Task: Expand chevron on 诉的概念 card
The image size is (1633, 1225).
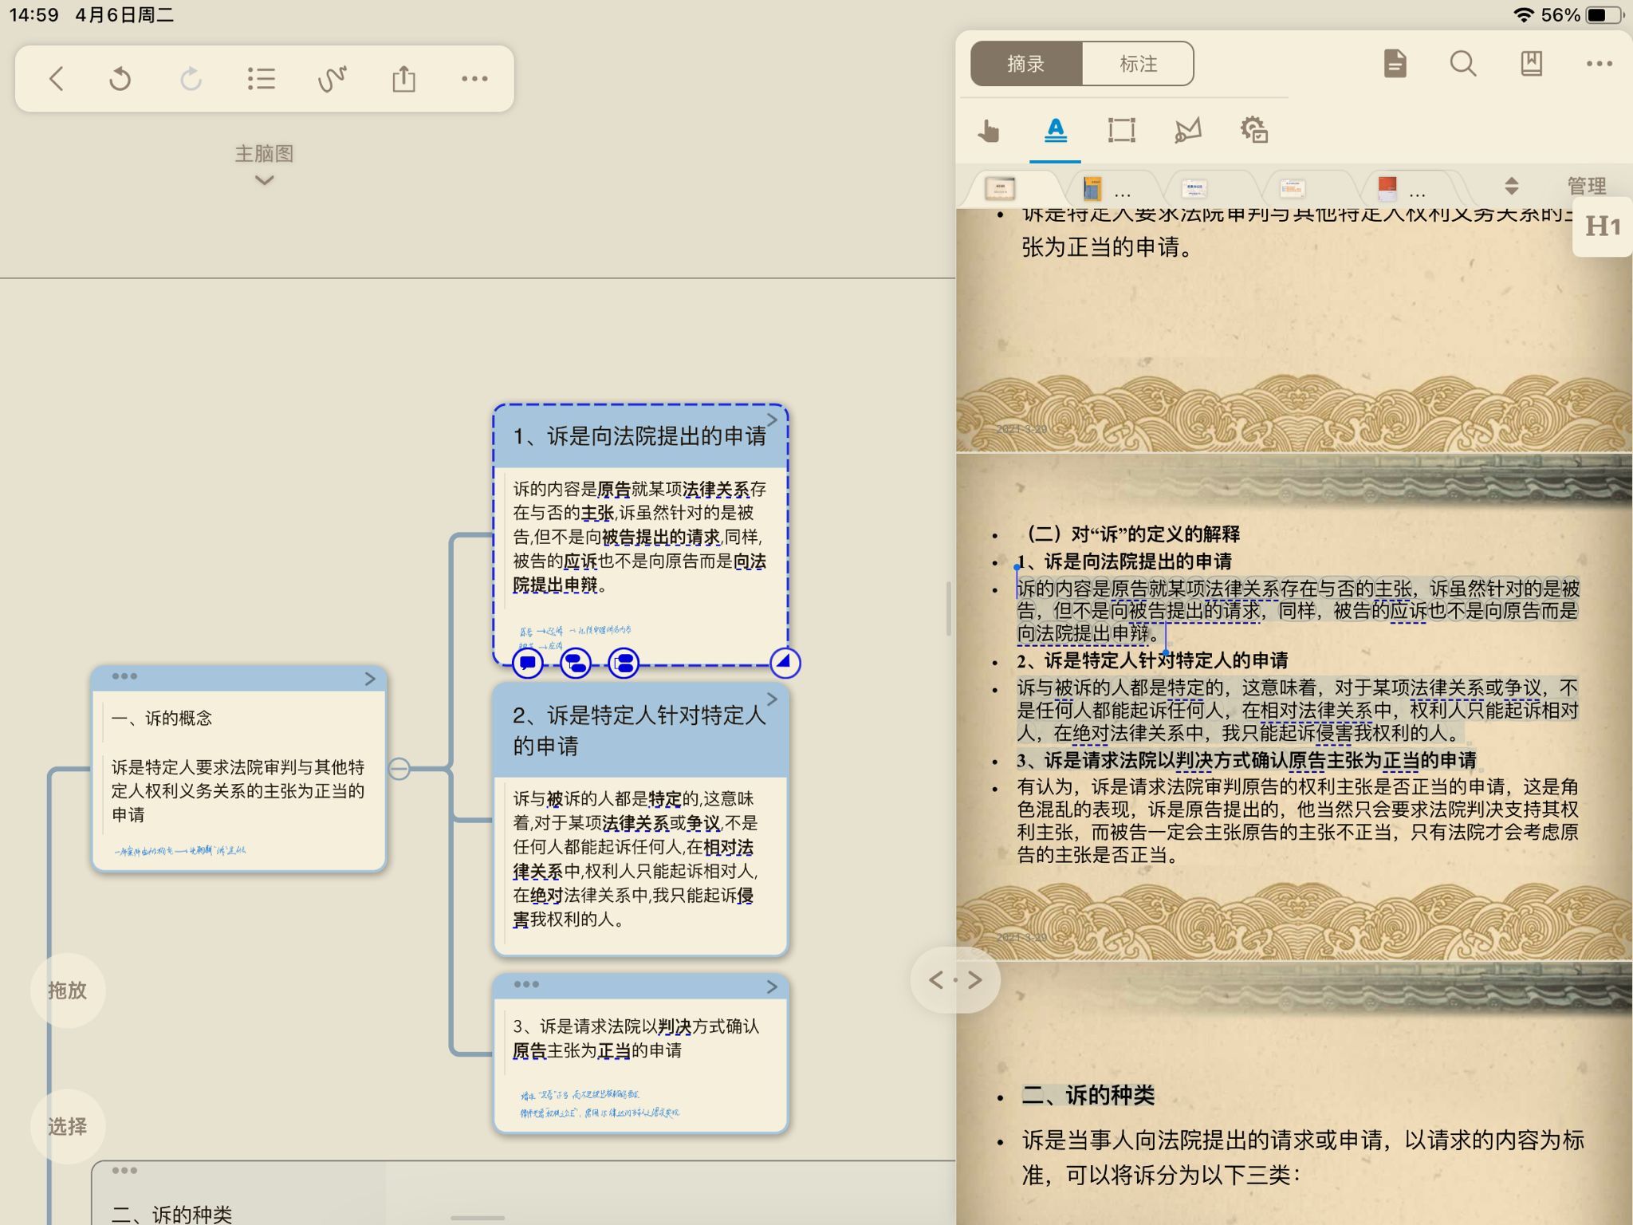Action: point(370,679)
